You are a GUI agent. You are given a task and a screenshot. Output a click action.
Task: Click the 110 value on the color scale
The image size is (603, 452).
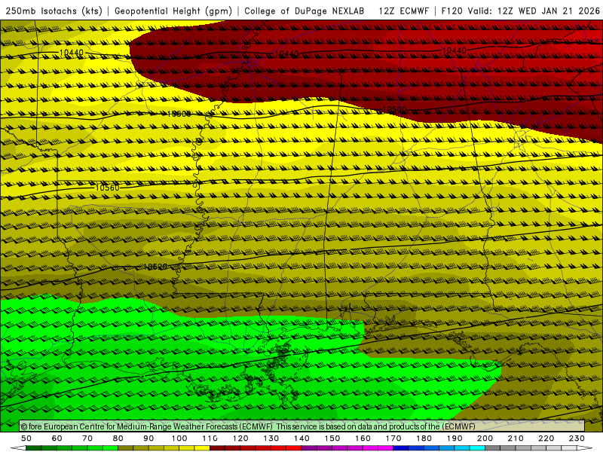[210, 438]
